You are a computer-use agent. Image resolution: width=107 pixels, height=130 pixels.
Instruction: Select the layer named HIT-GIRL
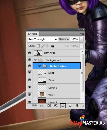click(50, 53)
